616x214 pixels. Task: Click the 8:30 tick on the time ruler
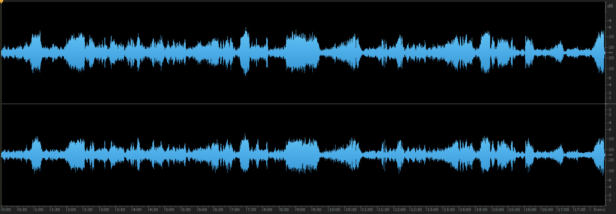[x=284, y=210]
